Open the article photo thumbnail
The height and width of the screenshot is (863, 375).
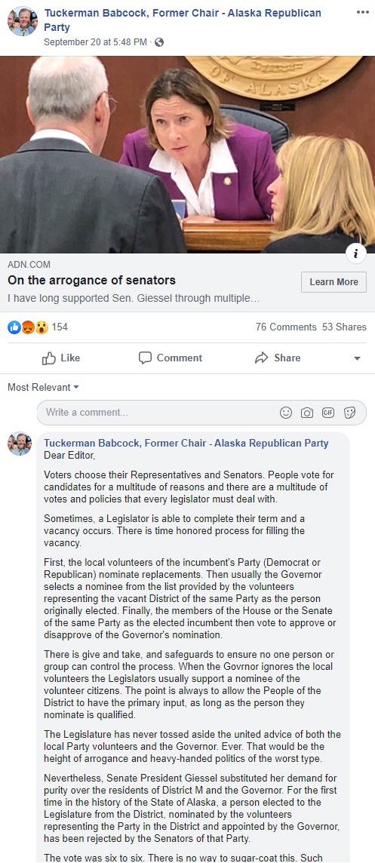[x=187, y=155]
